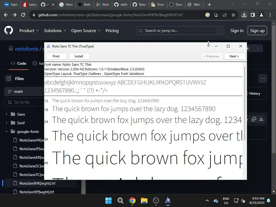276x207 pixels.
Task: Open File Explorer from the taskbar
Action: (x=144, y=201)
